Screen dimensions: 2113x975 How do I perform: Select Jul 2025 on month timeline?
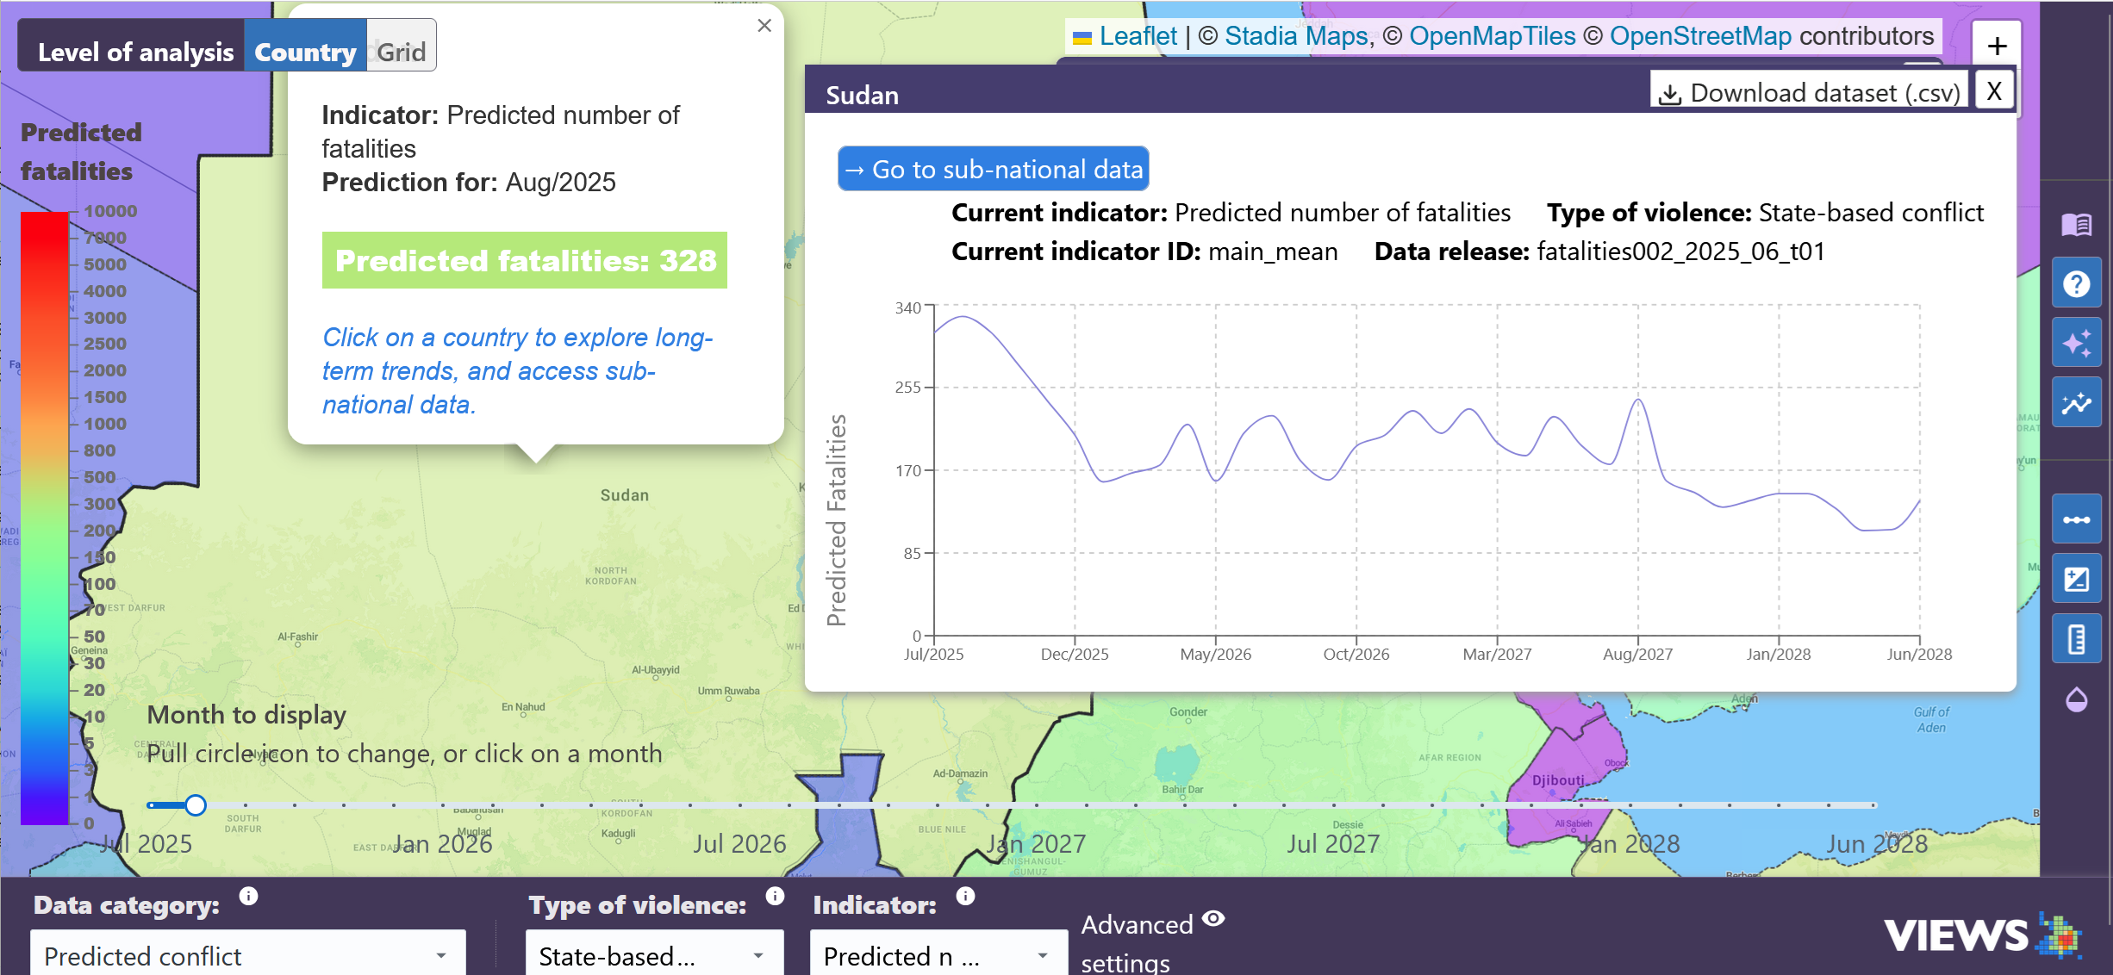146,843
